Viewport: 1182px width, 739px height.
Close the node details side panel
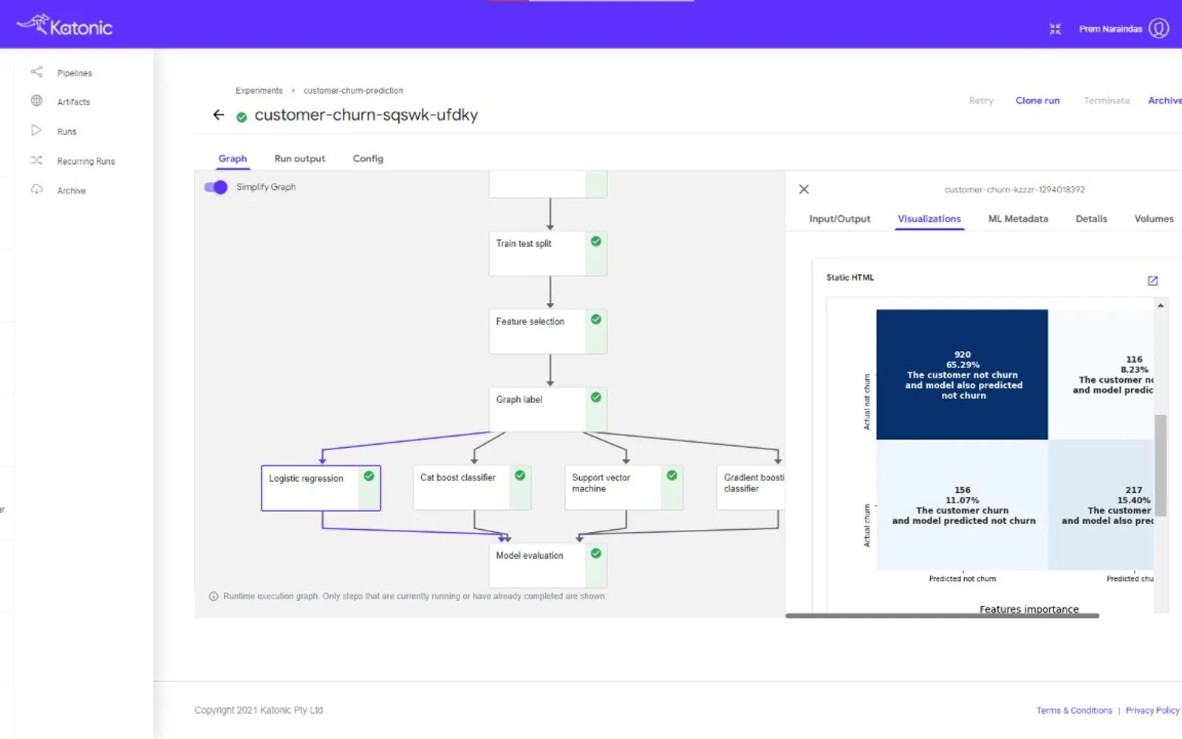click(804, 189)
